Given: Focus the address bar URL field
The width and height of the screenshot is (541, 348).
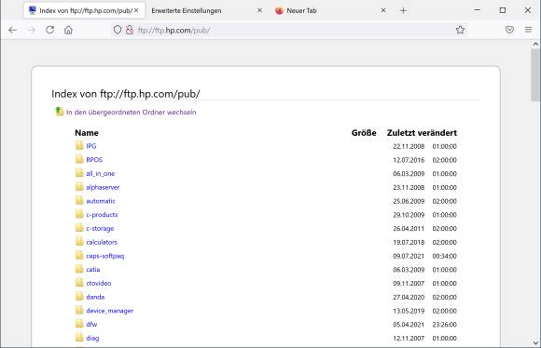Looking at the screenshot, I should pyautogui.click(x=290, y=31).
